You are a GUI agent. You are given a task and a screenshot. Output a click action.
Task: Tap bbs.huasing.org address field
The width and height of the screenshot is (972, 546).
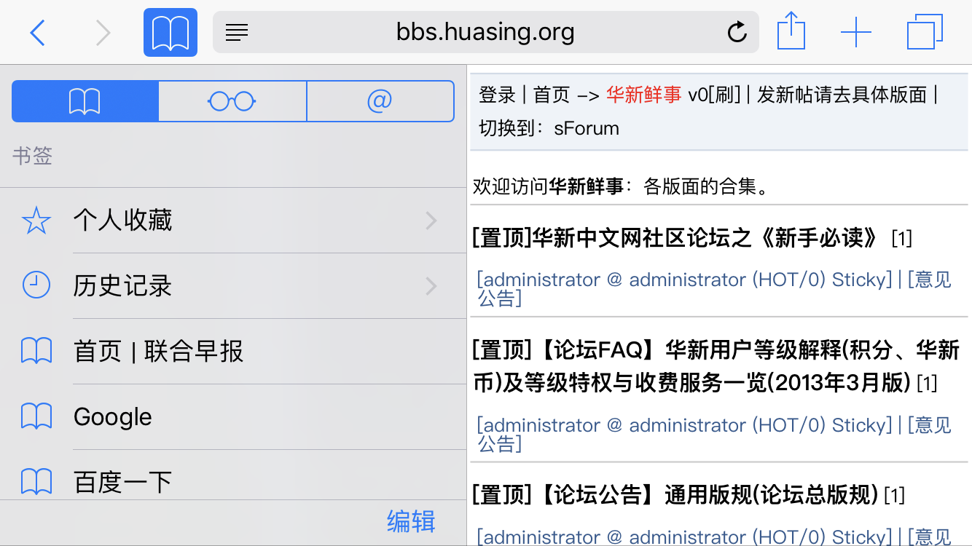(x=485, y=32)
